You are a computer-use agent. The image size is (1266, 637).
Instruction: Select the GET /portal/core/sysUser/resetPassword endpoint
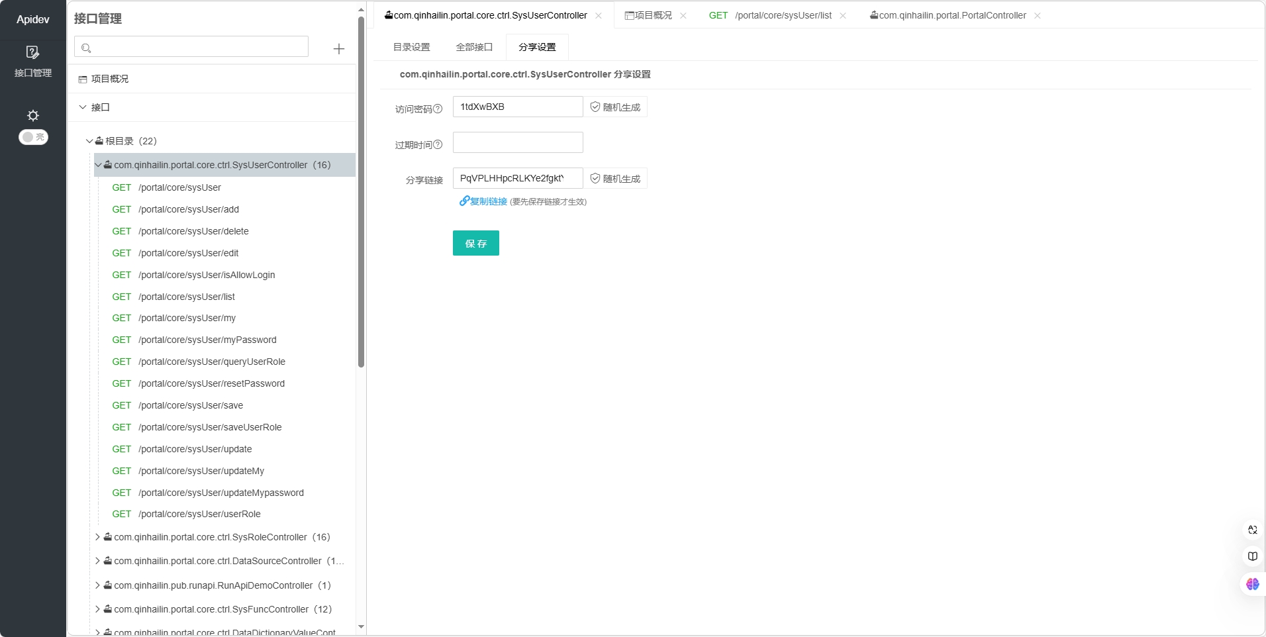[x=199, y=383]
